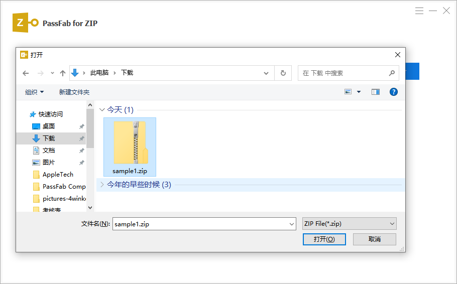Click pin icon next to 桌面
This screenshot has width=457, height=284.
click(x=81, y=126)
